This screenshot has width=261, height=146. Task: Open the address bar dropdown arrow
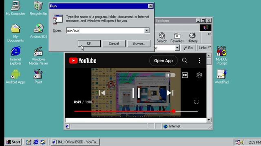(177, 48)
